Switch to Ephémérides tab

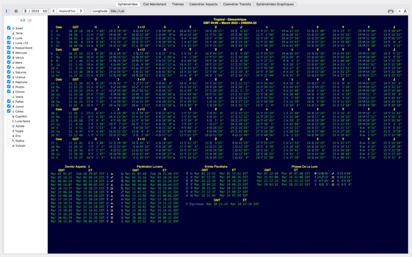pos(128,4)
